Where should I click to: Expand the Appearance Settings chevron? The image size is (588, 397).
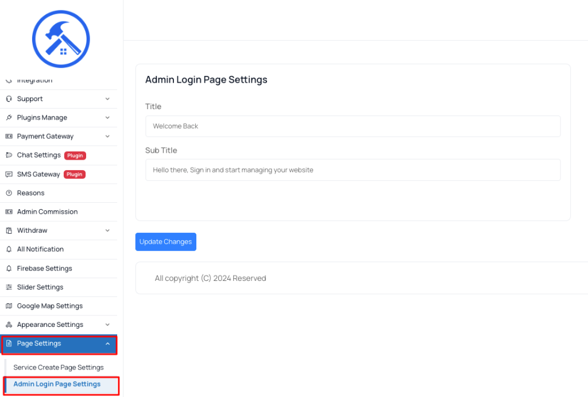tap(107, 325)
